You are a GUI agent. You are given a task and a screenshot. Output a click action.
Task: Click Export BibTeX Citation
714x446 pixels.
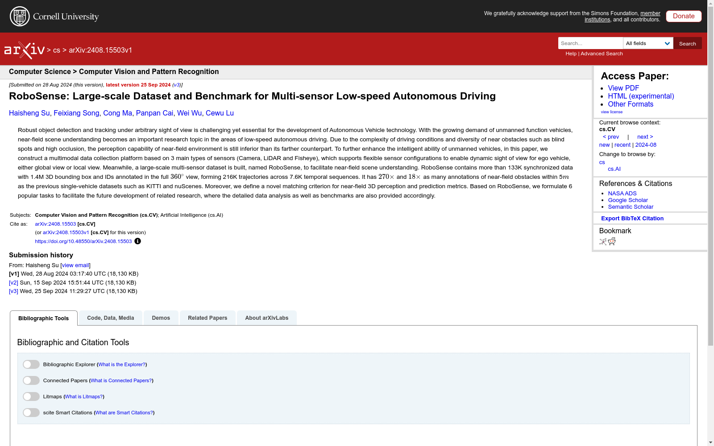click(x=632, y=219)
